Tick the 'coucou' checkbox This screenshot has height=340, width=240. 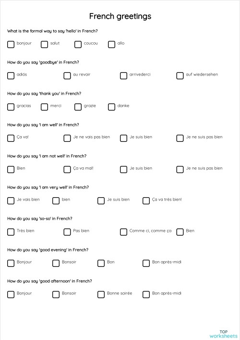pos(78,44)
